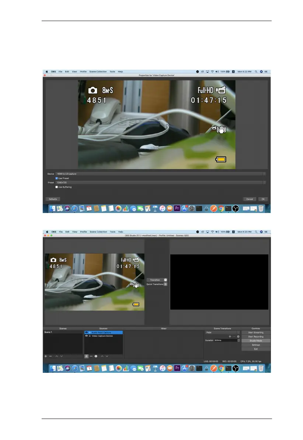Viewport: 303px width, 440px height.
Task: Open source properties gear in Sources panel
Action: 96,356
